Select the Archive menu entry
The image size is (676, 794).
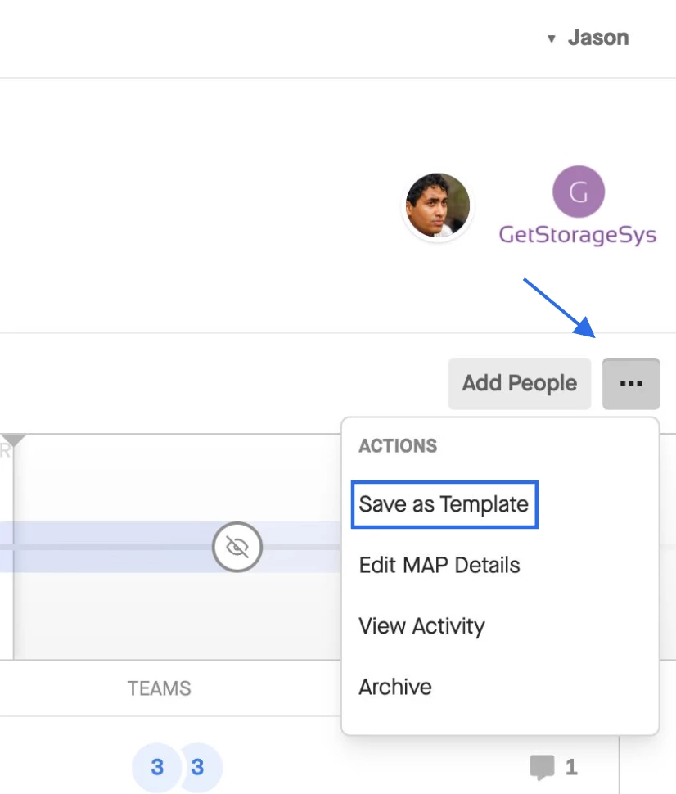[x=395, y=687]
